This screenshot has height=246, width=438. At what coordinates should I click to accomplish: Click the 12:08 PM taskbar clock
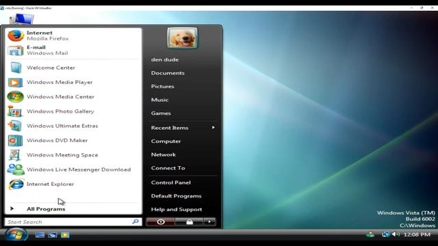[x=417, y=234]
